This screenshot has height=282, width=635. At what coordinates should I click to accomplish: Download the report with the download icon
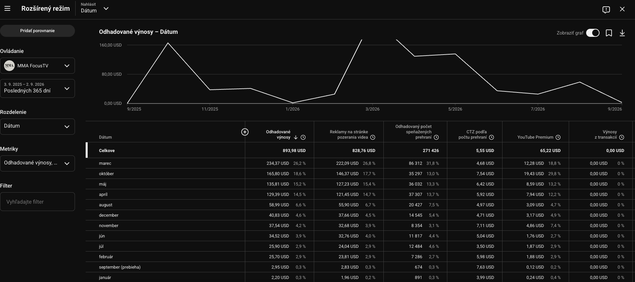click(622, 33)
